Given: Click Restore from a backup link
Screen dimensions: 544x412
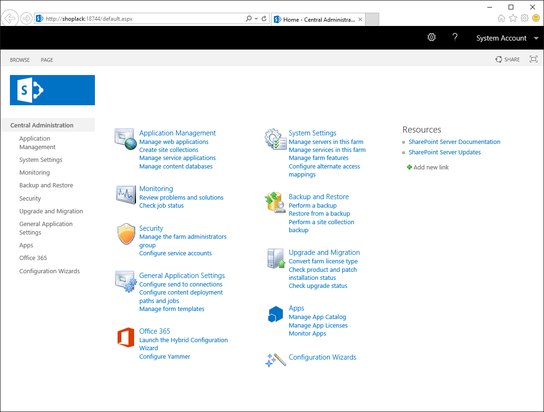Looking at the screenshot, I should click(x=319, y=214).
